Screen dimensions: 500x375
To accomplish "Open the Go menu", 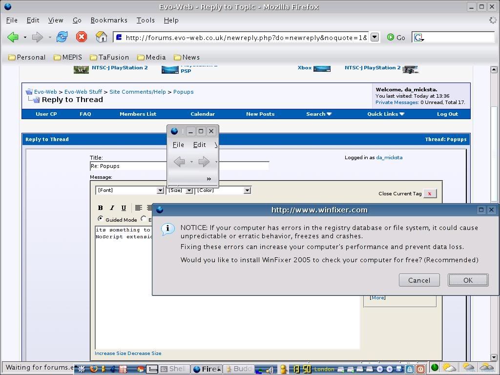I will tap(77, 21).
